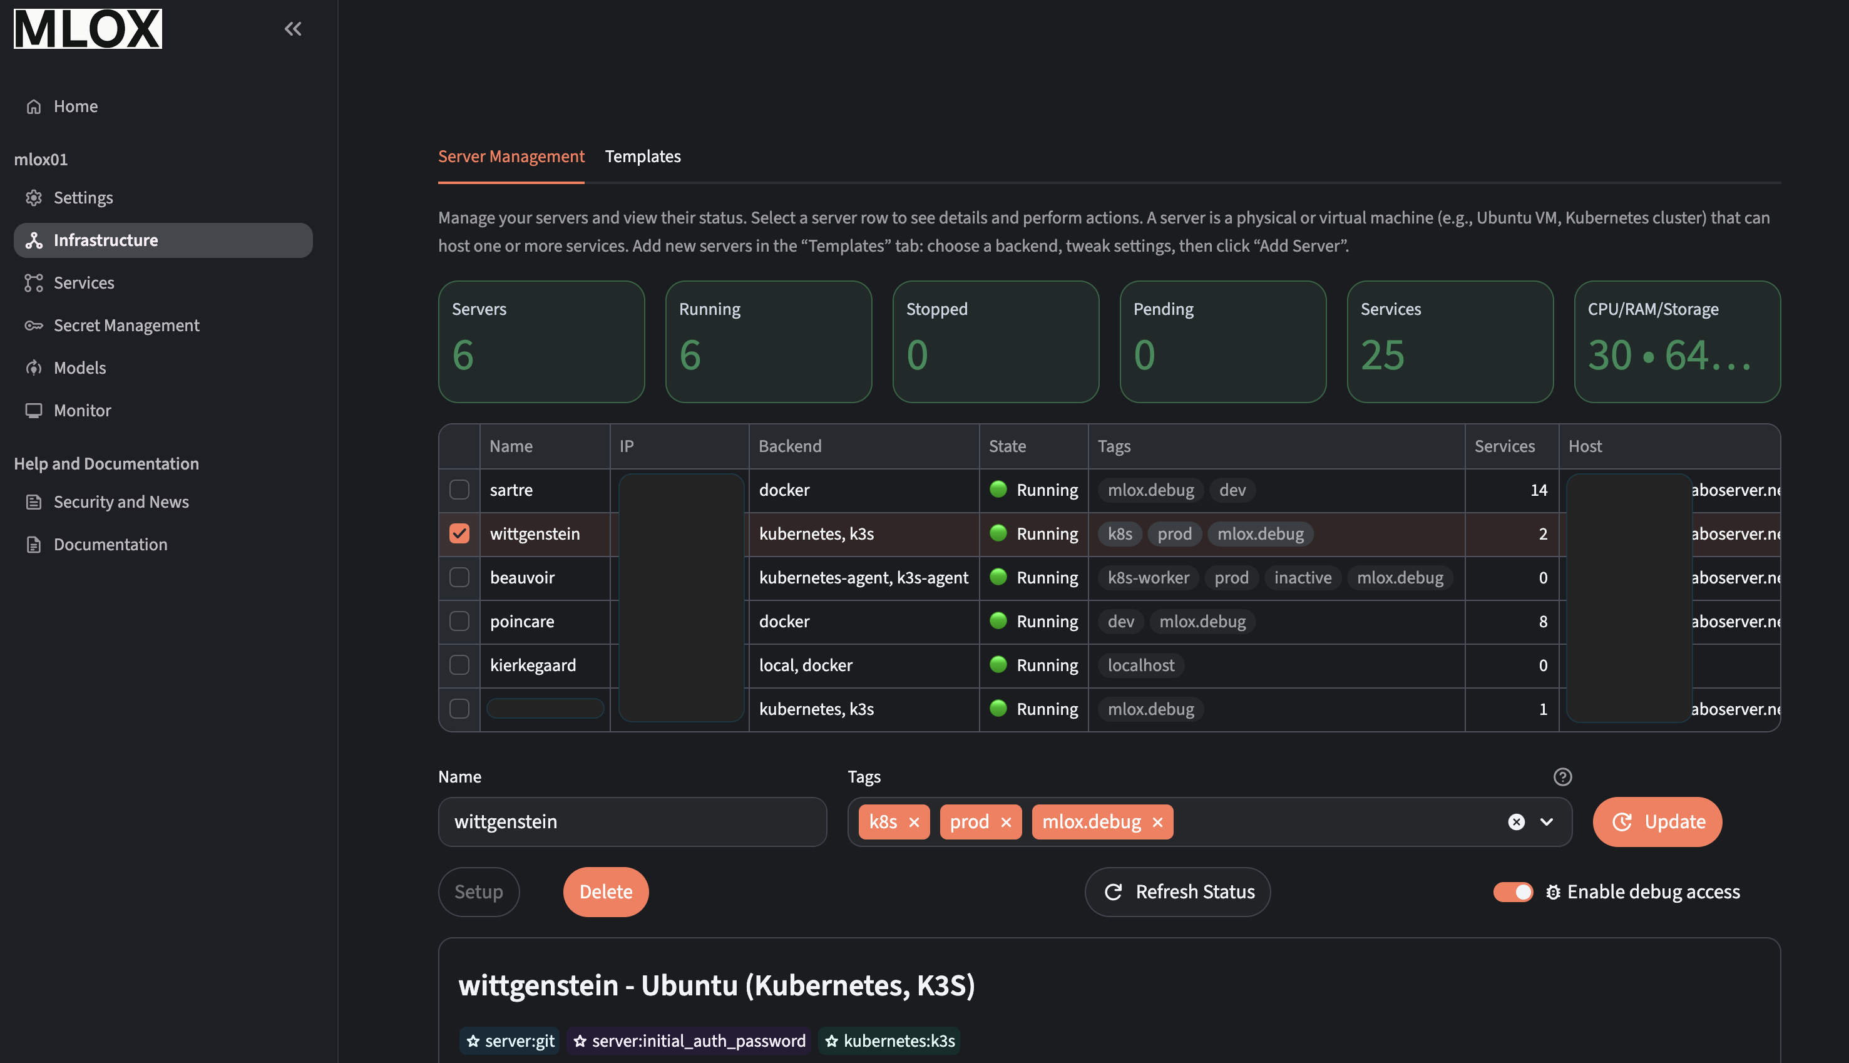Screen dimensions: 1849x1063
Task: Open the Documentation page
Action: (x=110, y=544)
